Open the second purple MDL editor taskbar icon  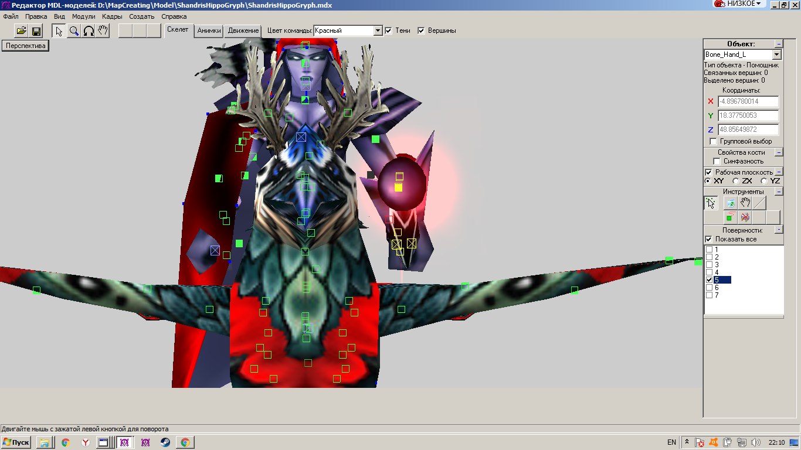(145, 442)
